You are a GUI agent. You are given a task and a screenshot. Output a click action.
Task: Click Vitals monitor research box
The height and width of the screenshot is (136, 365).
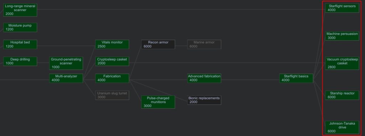(x=112, y=44)
